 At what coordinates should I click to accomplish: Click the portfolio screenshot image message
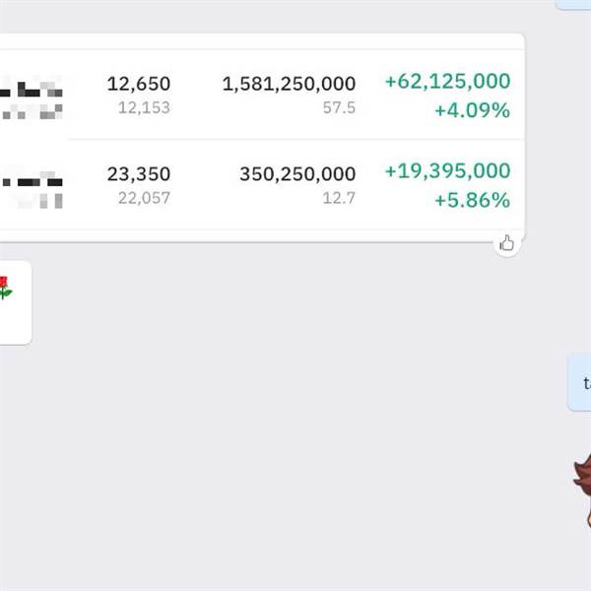tap(262, 138)
